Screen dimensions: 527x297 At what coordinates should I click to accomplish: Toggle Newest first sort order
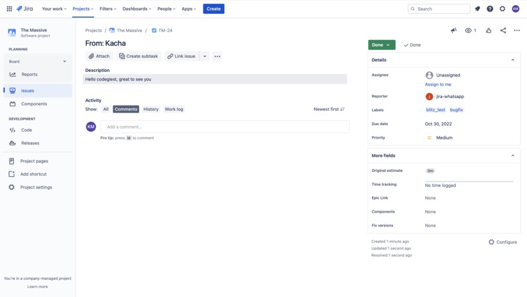pos(329,109)
